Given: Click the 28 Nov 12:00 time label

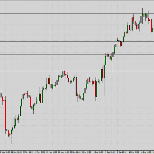Looking at the screenshot, I should click(x=63, y=152).
